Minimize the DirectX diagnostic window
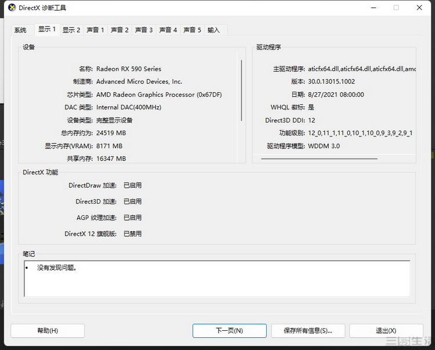The image size is (435, 350). coord(374,8)
